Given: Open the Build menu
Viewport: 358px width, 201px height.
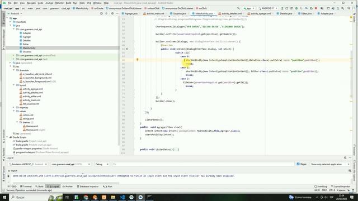Looking at the screenshot, I should [68, 3].
